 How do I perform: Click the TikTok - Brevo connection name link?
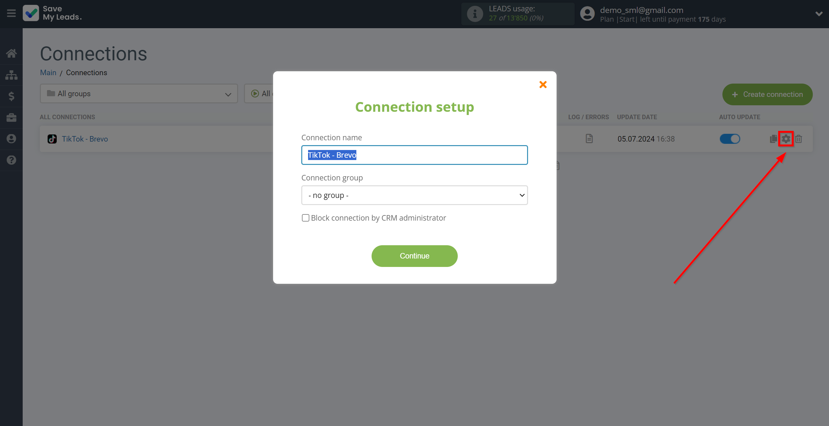coord(84,139)
